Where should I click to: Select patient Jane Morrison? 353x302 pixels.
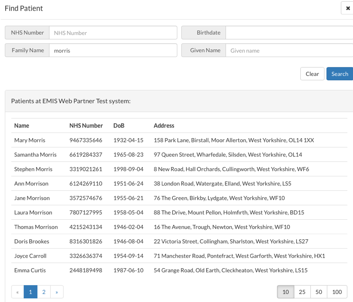click(x=32, y=198)
